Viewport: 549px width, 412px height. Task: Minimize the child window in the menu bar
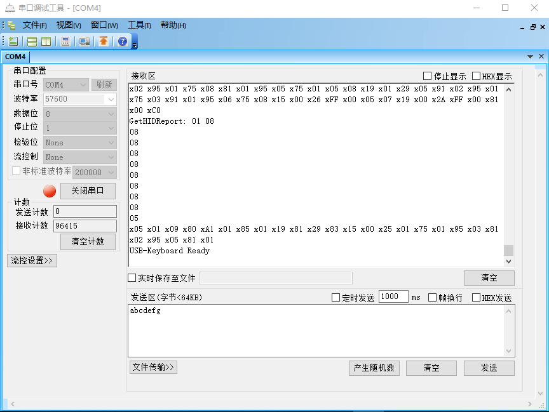pyautogui.click(x=522, y=27)
